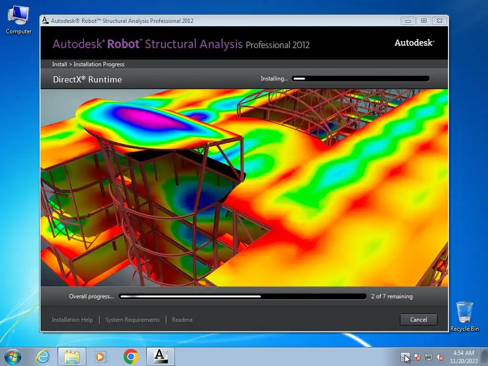Image resolution: width=488 pixels, height=366 pixels.
Task: Open Windows Explorer from the taskbar
Action: pos(72,356)
